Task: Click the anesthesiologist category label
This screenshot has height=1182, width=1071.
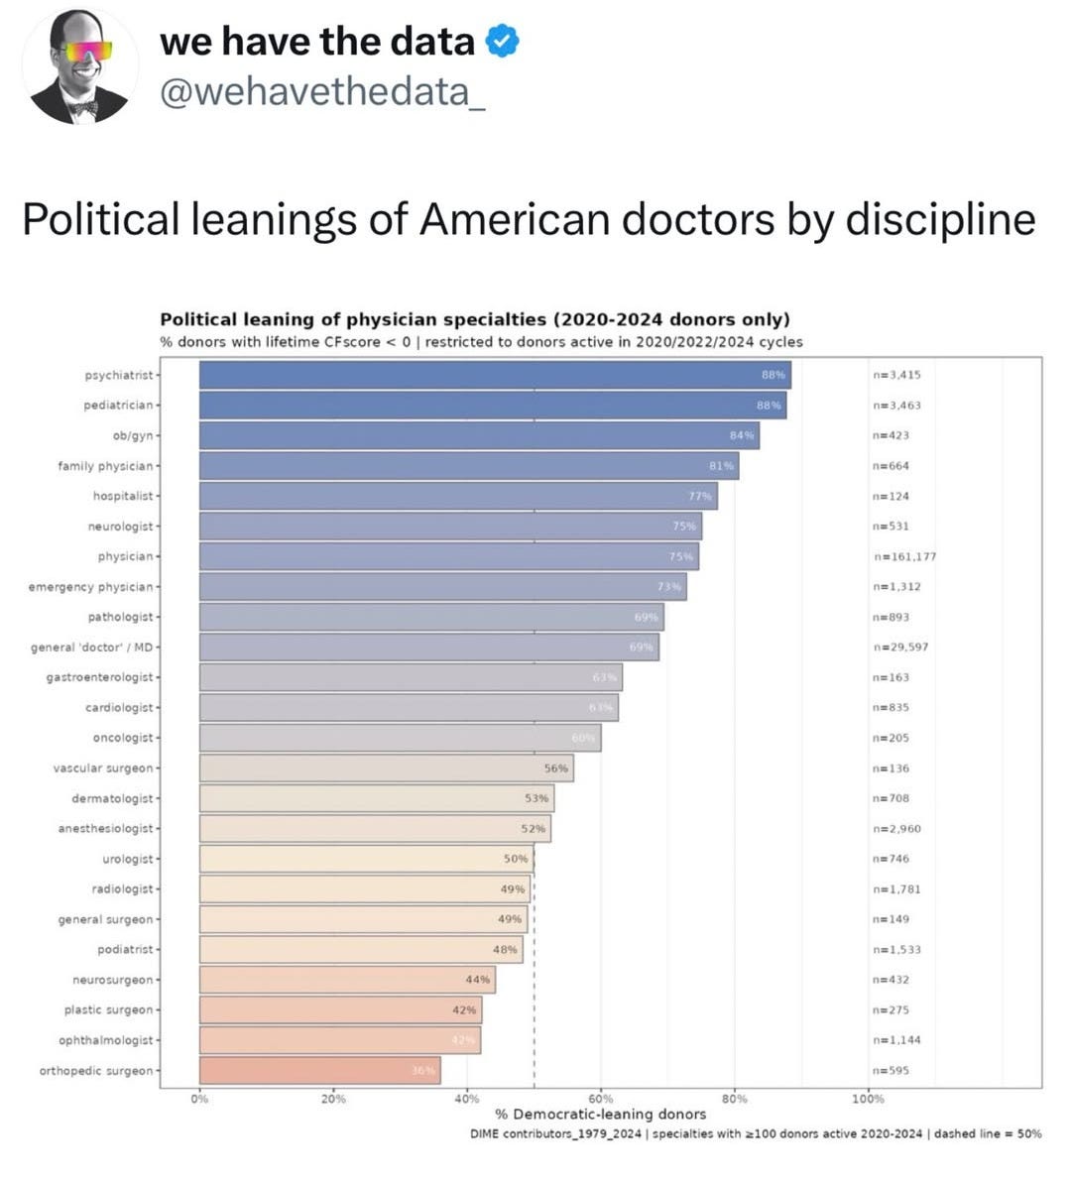Action: pyautogui.click(x=105, y=828)
